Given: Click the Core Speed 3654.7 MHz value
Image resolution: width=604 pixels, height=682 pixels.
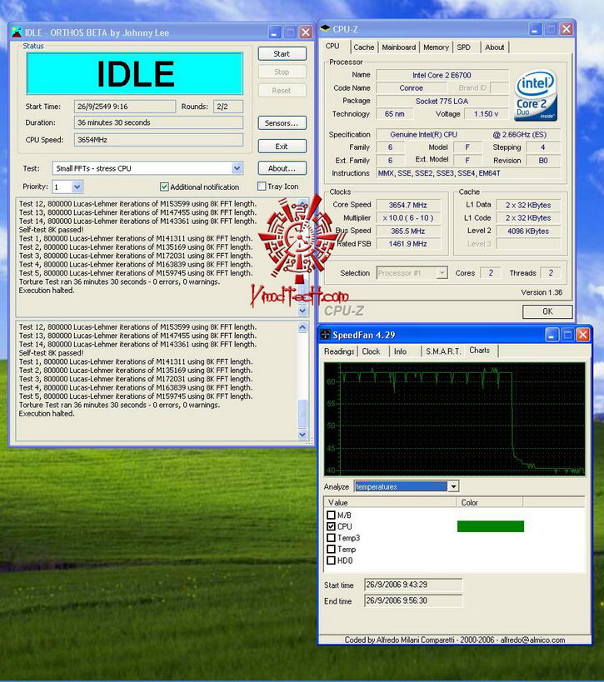Looking at the screenshot, I should tap(408, 205).
